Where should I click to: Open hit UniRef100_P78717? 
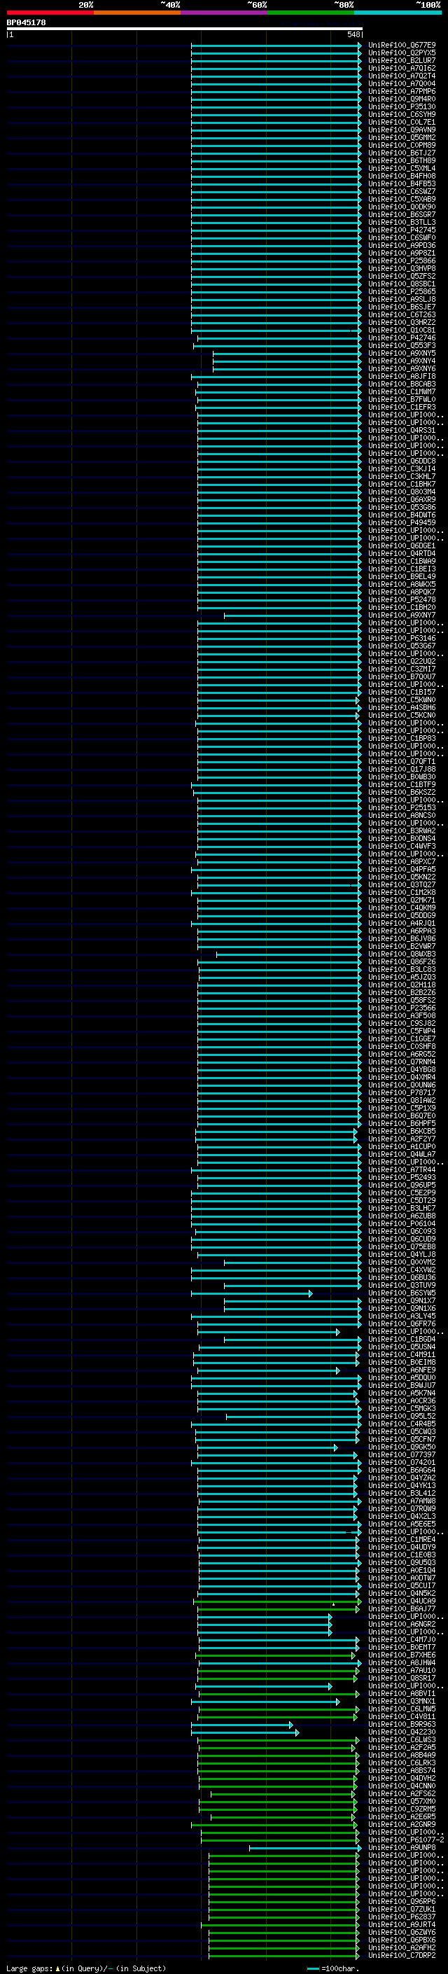coord(401,1093)
